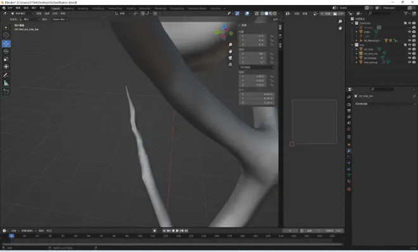Click the green Y axis on navigation gizmo
418x252 pixels.
217,32
